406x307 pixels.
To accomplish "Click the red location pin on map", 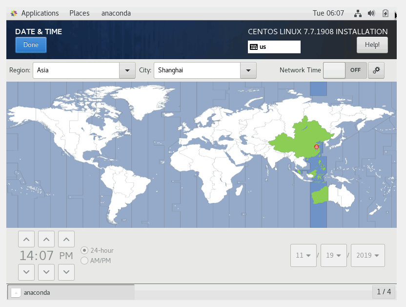I will click(316, 148).
